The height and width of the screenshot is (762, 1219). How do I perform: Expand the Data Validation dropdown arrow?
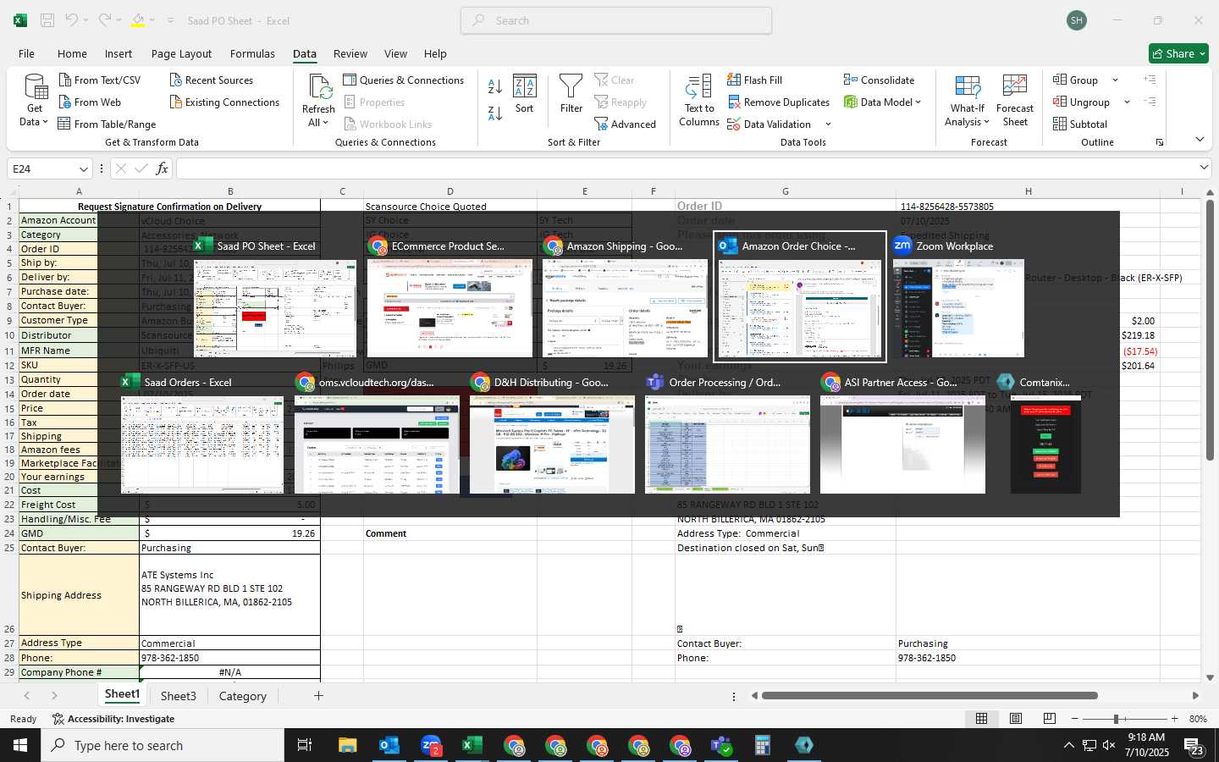click(x=828, y=124)
